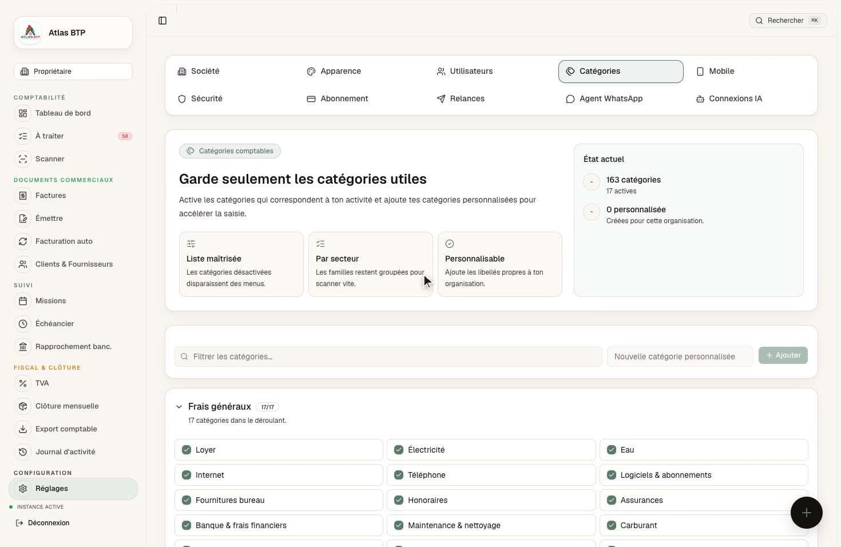
Task: Click the '0 personnalisée' status text
Action: click(636, 209)
